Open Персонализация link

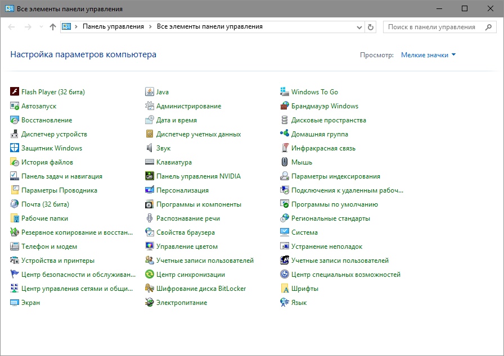coord(182,190)
